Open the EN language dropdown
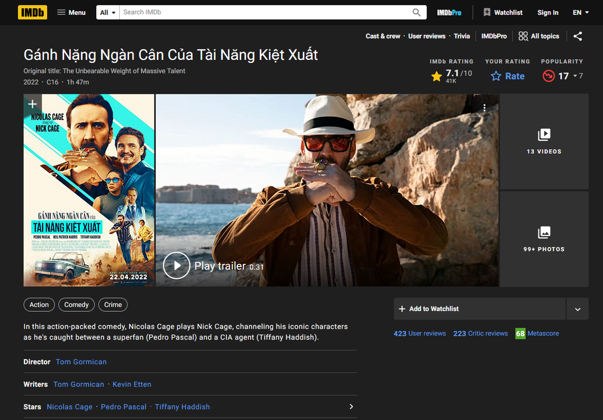603x420 pixels. point(581,12)
